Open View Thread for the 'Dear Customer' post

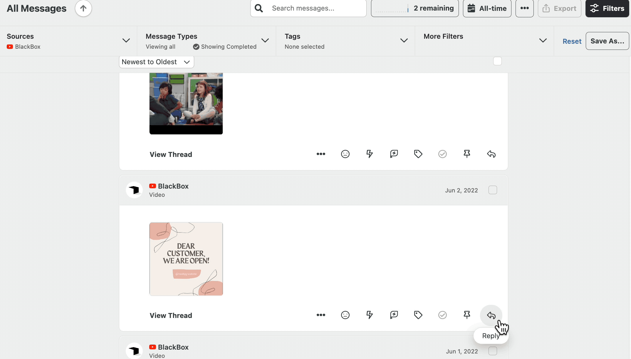point(171,315)
